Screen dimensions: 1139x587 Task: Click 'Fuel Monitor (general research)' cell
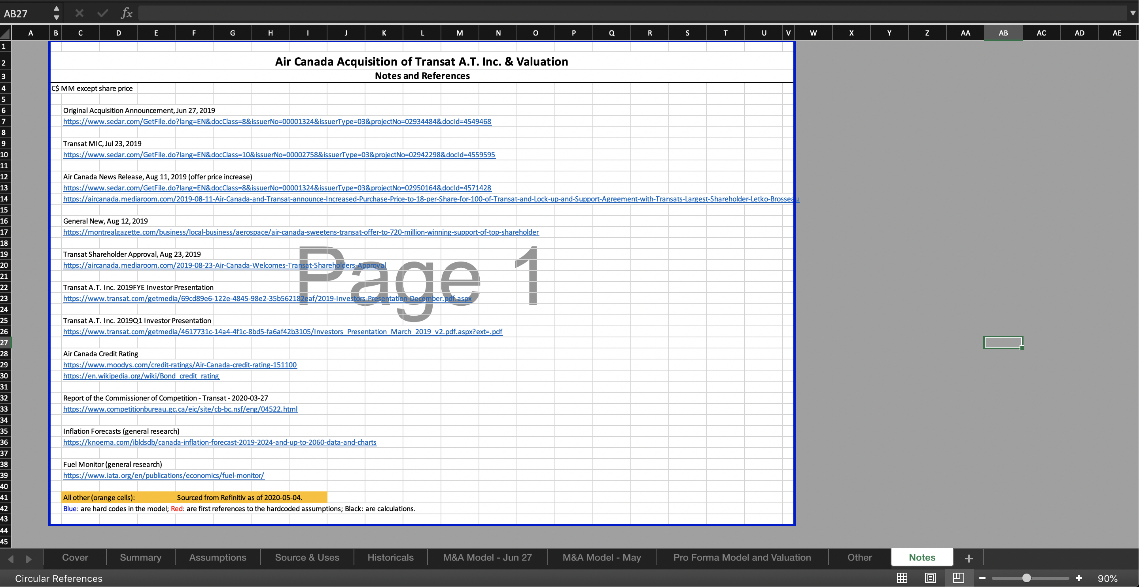112,464
